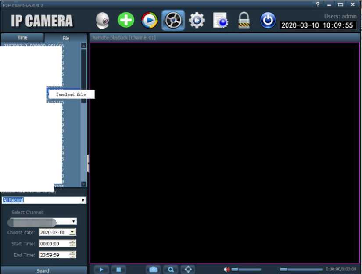Switch to the Time tab
Image resolution: width=362 pixels, height=274 pixels.
tap(22, 38)
